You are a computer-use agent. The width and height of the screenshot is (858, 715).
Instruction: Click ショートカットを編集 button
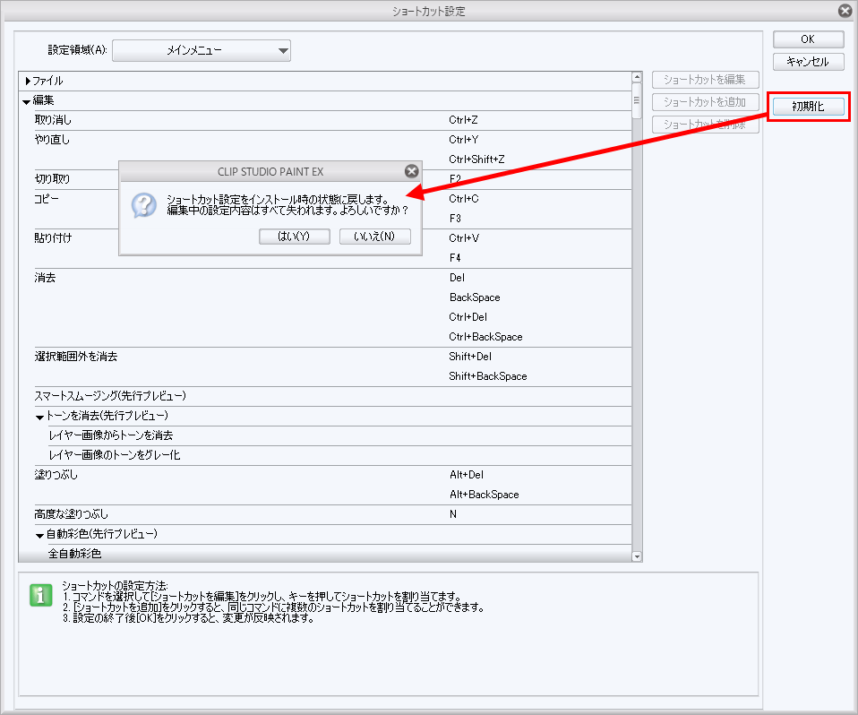pos(706,80)
